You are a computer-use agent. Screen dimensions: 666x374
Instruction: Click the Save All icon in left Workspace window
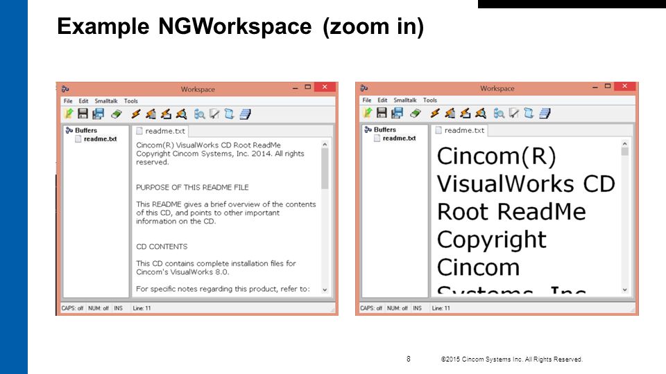click(x=98, y=114)
